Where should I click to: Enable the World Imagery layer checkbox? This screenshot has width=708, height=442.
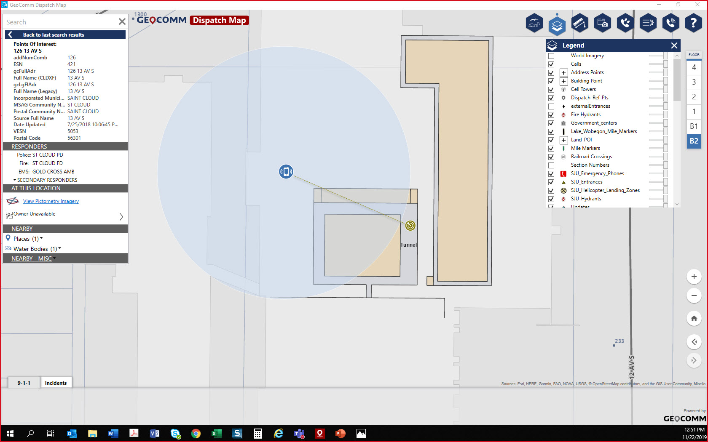coord(551,56)
